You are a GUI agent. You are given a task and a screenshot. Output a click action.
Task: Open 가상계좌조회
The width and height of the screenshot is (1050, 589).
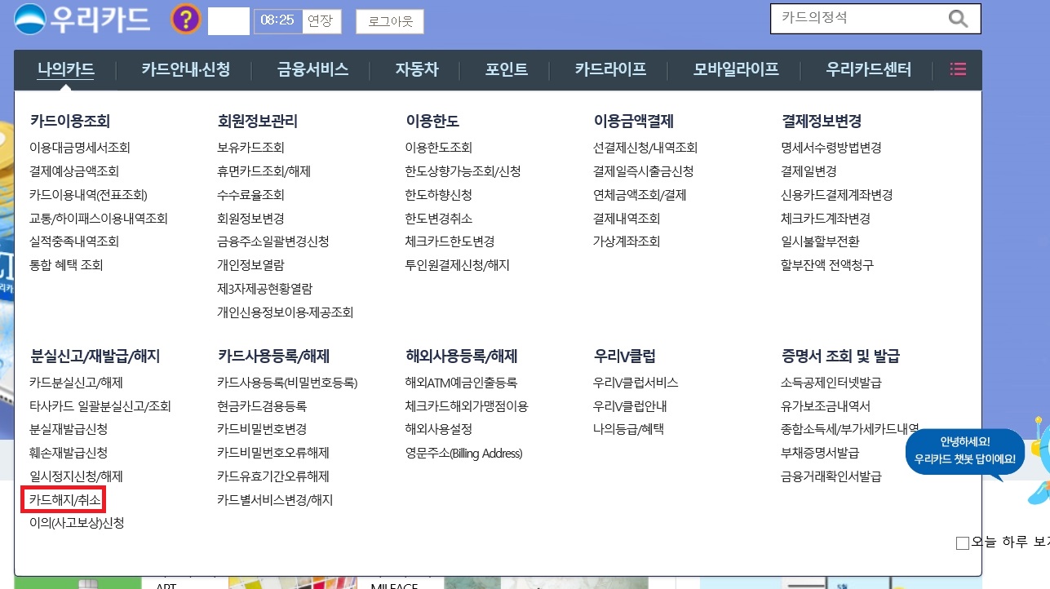coord(627,241)
